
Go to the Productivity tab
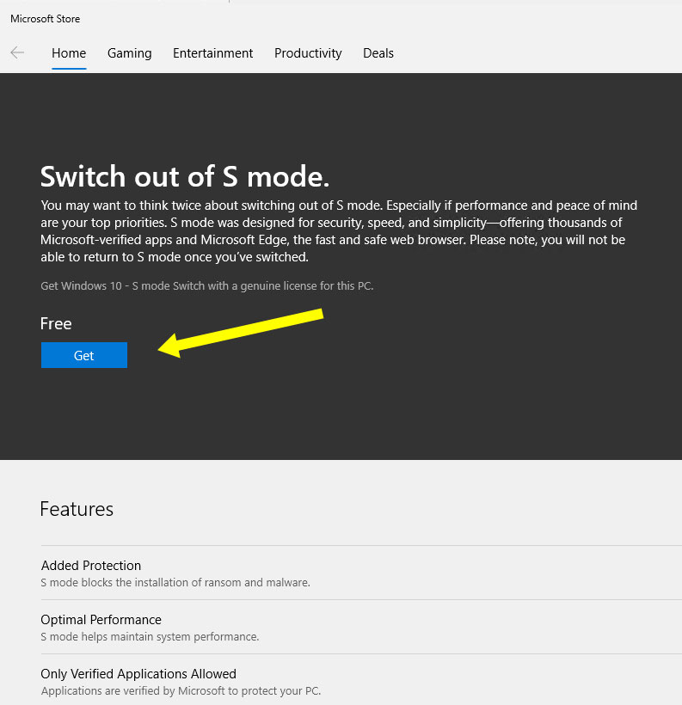(x=308, y=53)
